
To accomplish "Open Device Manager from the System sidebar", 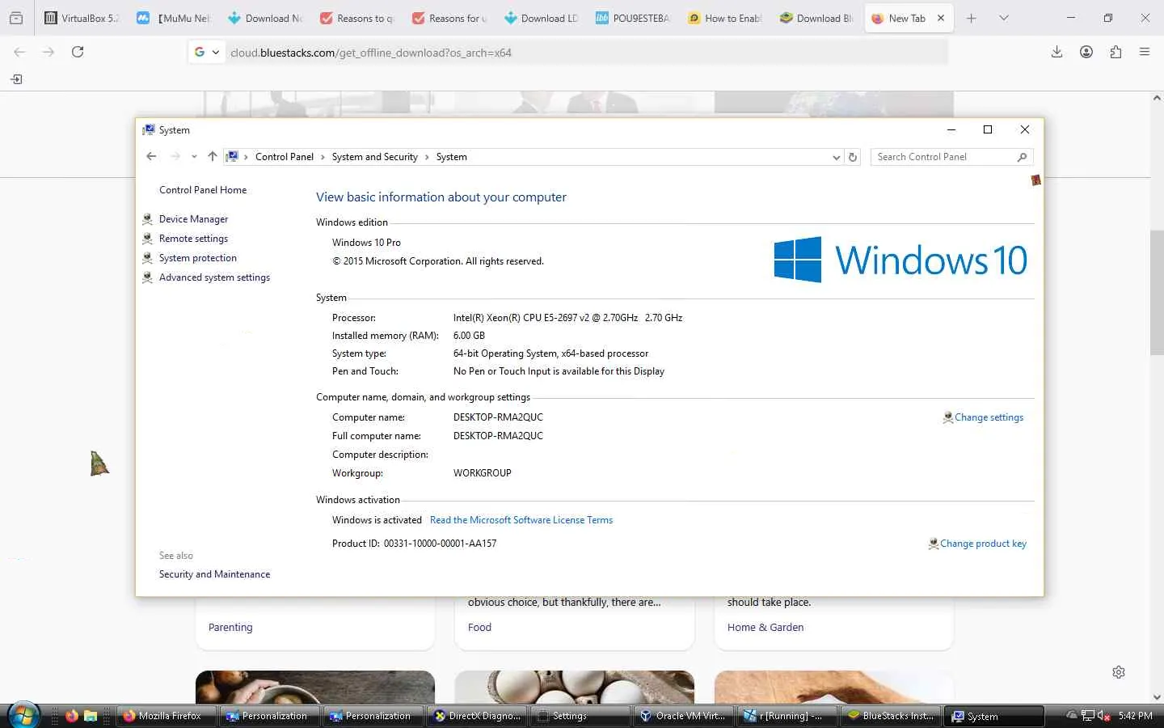I will (x=193, y=219).
